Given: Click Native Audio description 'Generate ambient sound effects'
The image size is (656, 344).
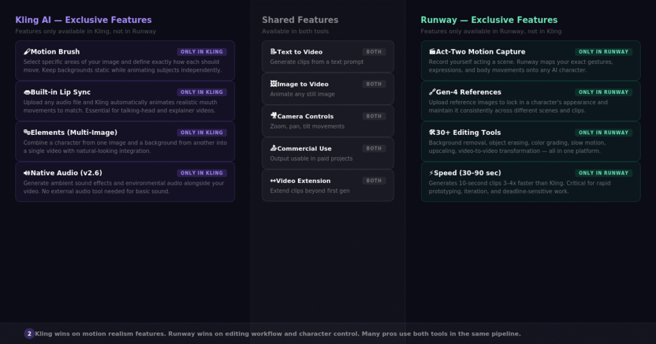Looking at the screenshot, I should pos(124,187).
